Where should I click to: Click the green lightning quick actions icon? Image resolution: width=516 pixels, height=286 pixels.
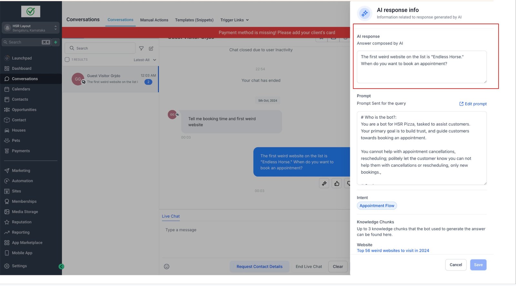click(x=56, y=42)
